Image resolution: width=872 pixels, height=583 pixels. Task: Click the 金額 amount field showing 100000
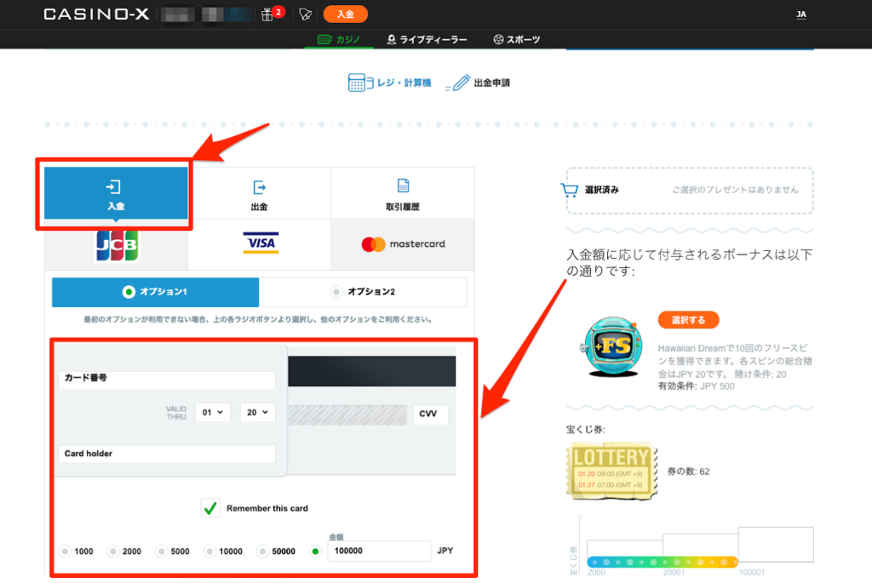coord(379,551)
